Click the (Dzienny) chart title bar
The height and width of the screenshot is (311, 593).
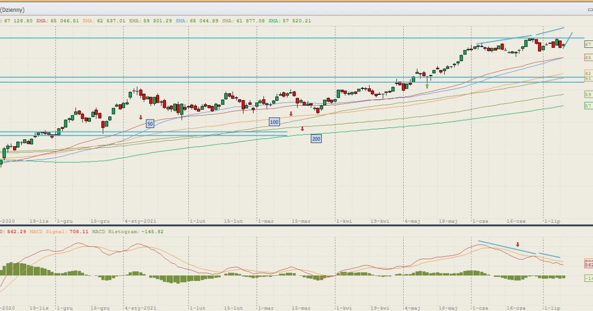click(x=13, y=9)
